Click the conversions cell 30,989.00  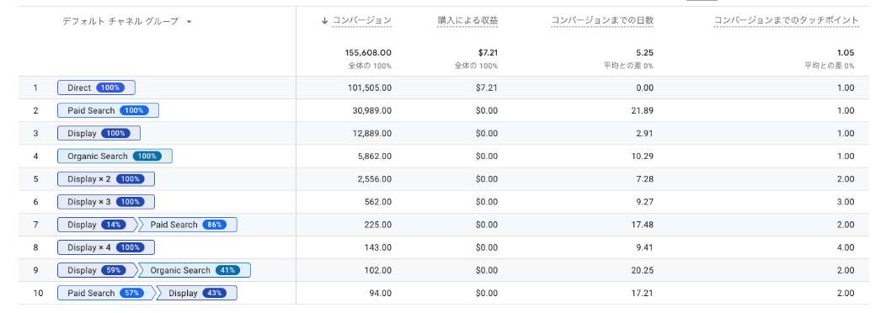[371, 110]
